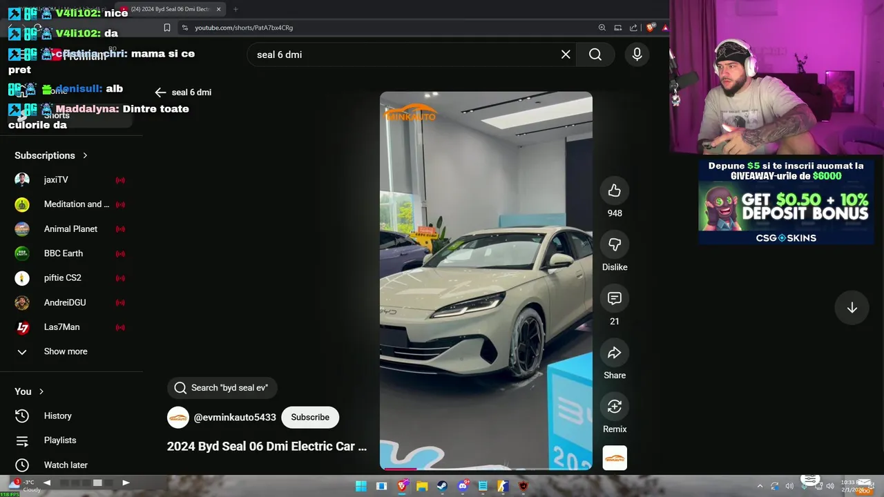Go to the next short with the down arrow
This screenshot has height=497, width=884.
coord(852,308)
